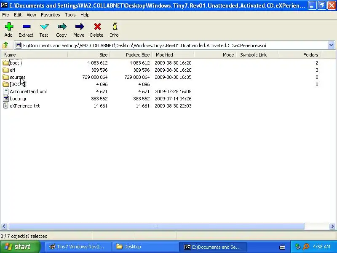The width and height of the screenshot is (337, 253).
Task: Click the Symbolic Link column header
Action: point(257,55)
